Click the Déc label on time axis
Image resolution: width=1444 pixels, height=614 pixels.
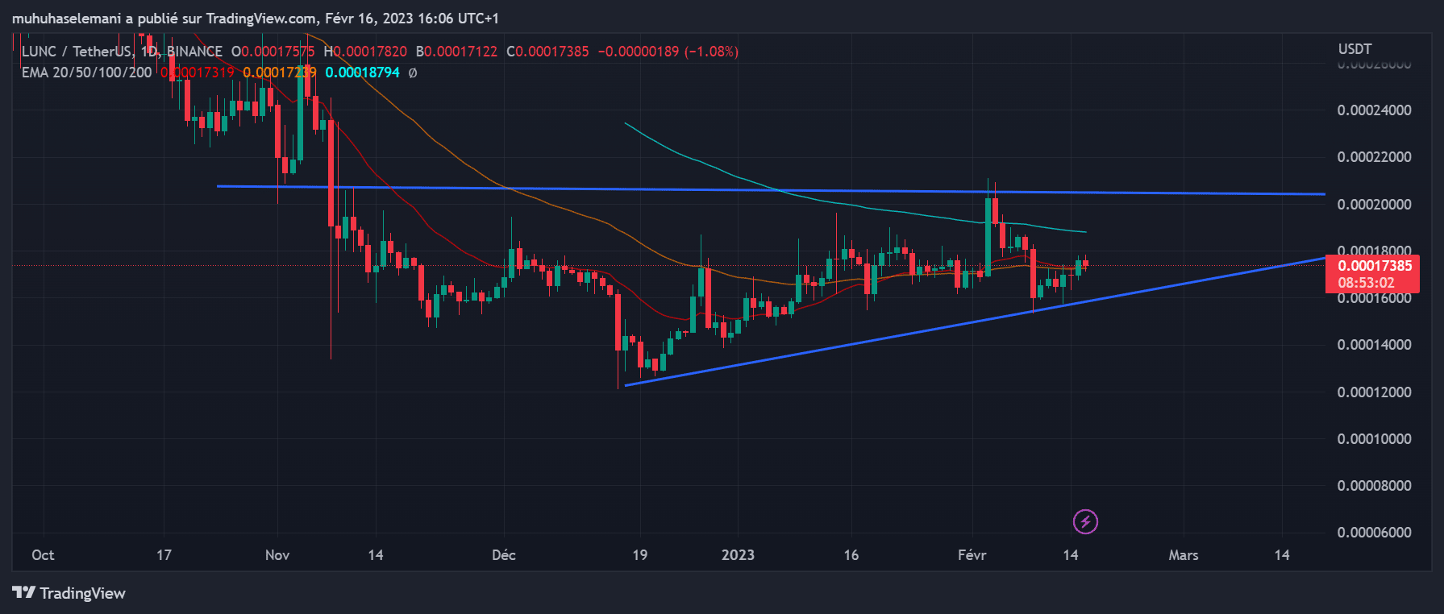point(504,555)
